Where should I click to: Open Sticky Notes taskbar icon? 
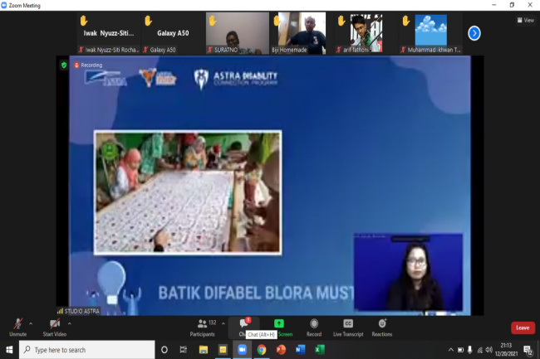tap(223, 350)
